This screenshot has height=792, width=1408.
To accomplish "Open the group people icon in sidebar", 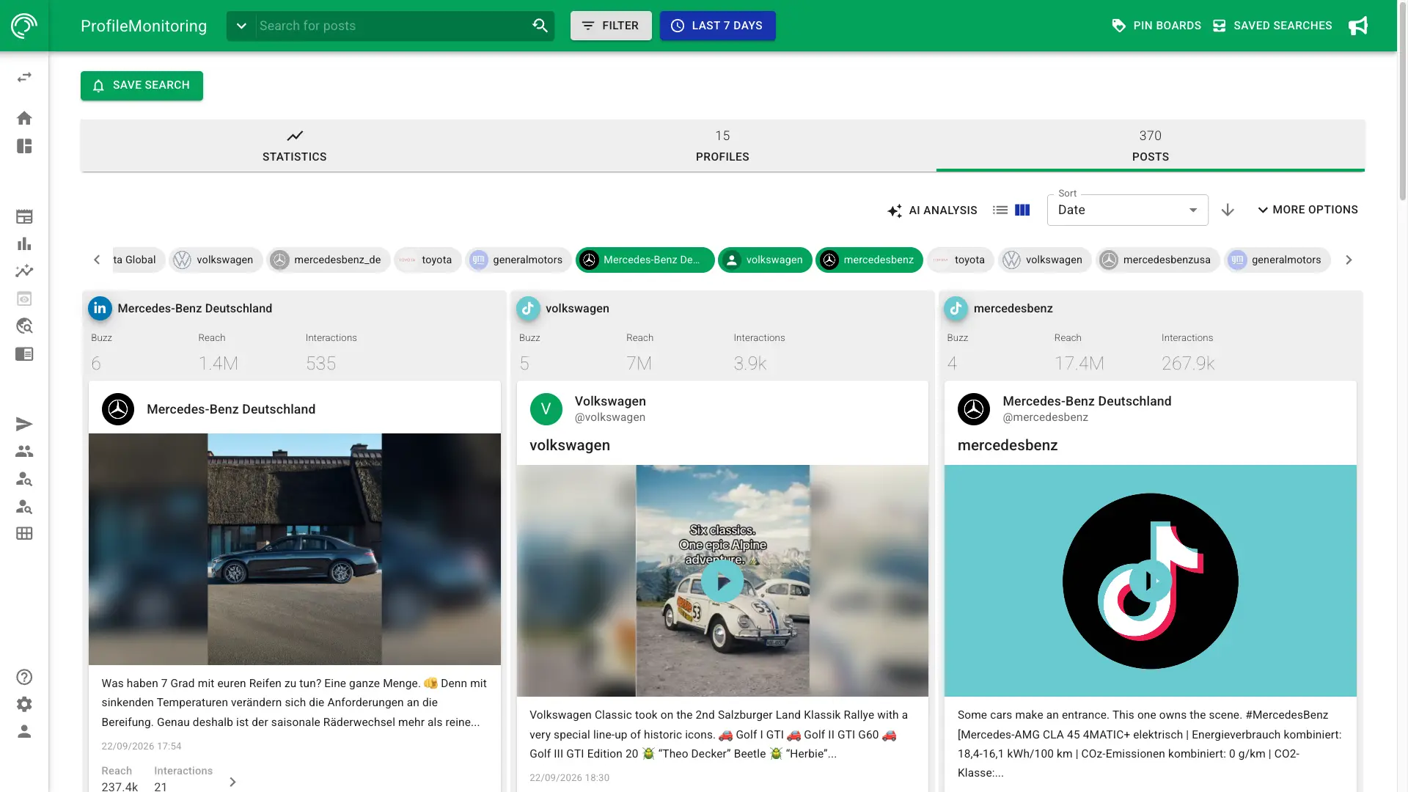I will (24, 451).
